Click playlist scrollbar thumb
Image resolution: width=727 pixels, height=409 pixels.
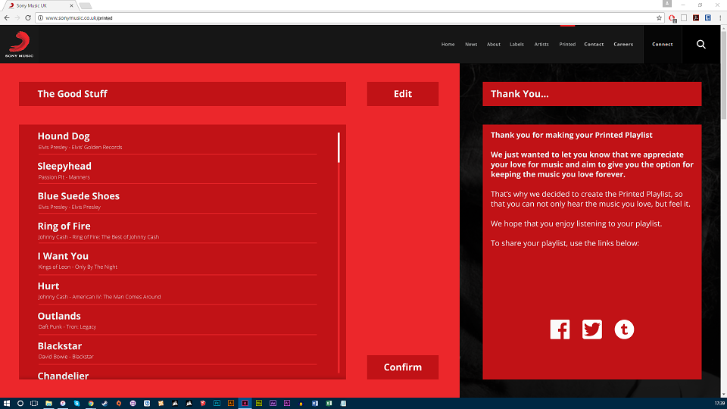(x=339, y=148)
